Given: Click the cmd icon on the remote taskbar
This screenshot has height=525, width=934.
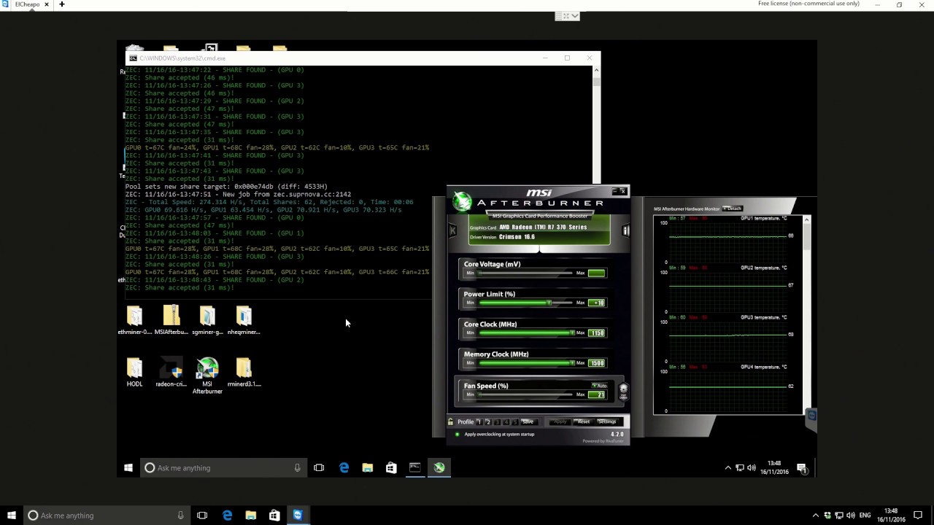Looking at the screenshot, I should tap(414, 467).
